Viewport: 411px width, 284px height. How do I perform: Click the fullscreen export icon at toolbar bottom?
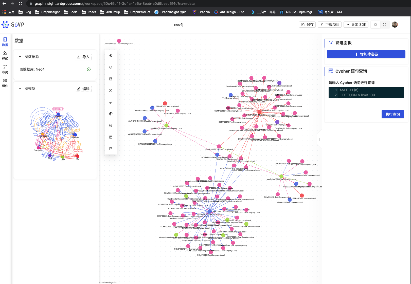pos(111,148)
